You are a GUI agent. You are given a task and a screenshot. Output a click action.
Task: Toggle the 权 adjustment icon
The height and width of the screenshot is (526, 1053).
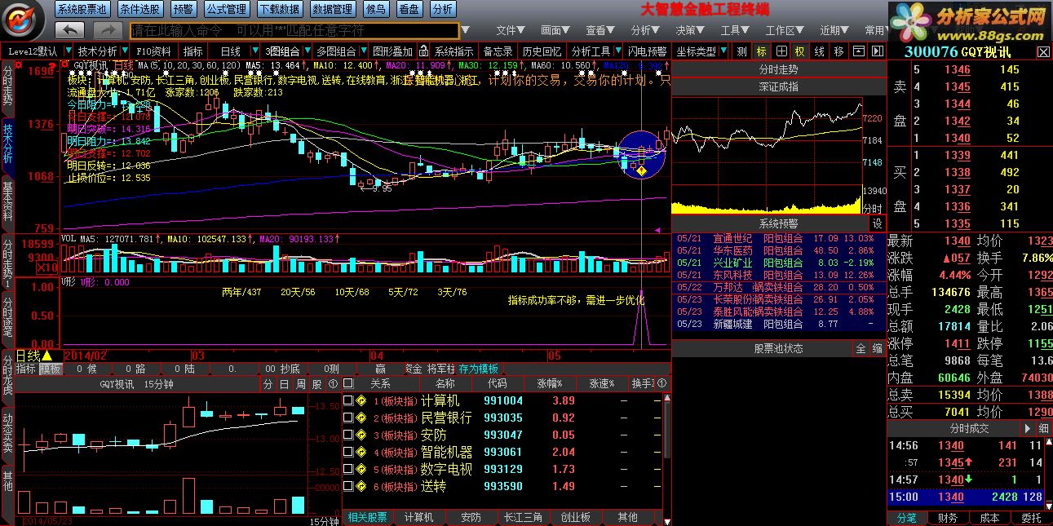click(799, 51)
